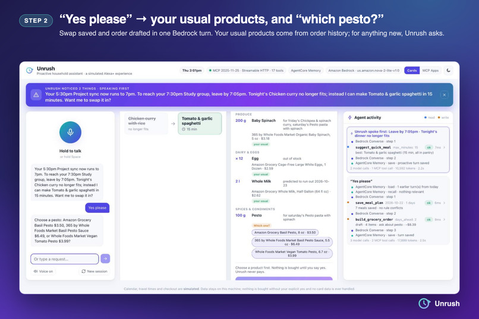Expand the build_grocery_order tool call chevron
The width and height of the screenshot is (479, 319).
pos(444,219)
